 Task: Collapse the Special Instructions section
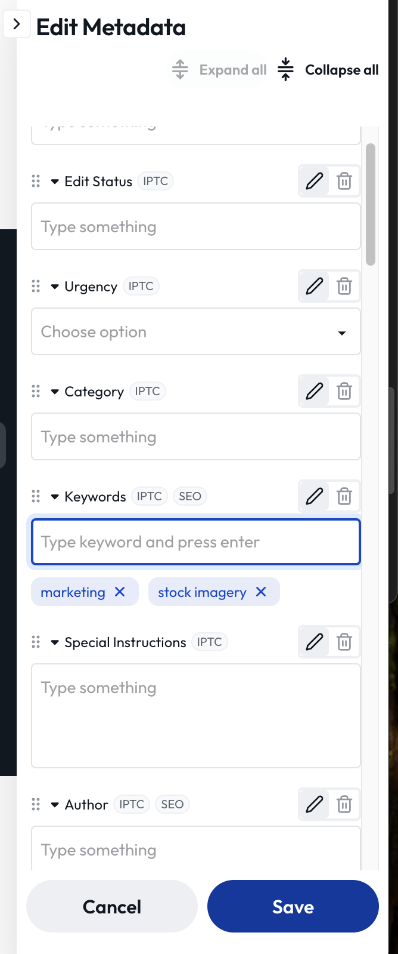[55, 642]
